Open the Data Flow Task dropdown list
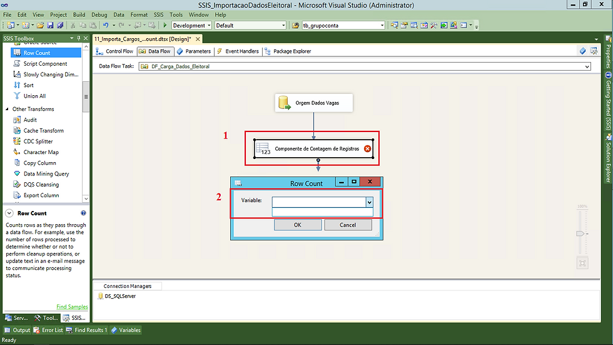Screen dimensions: 613x345 coord(587,66)
